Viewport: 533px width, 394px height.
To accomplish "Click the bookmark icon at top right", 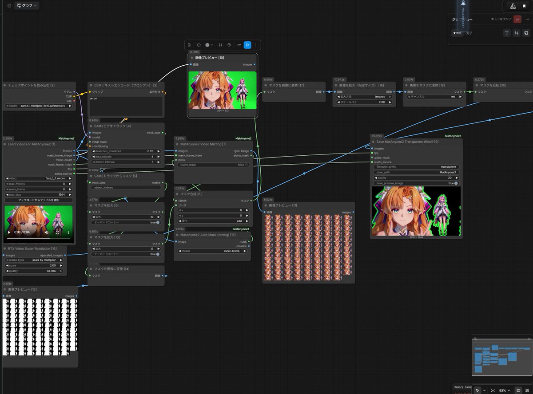I will (x=524, y=6).
